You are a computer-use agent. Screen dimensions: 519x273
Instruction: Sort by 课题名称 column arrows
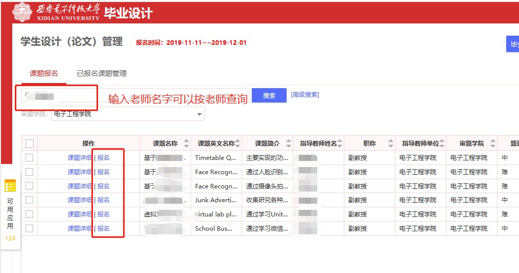(x=186, y=144)
